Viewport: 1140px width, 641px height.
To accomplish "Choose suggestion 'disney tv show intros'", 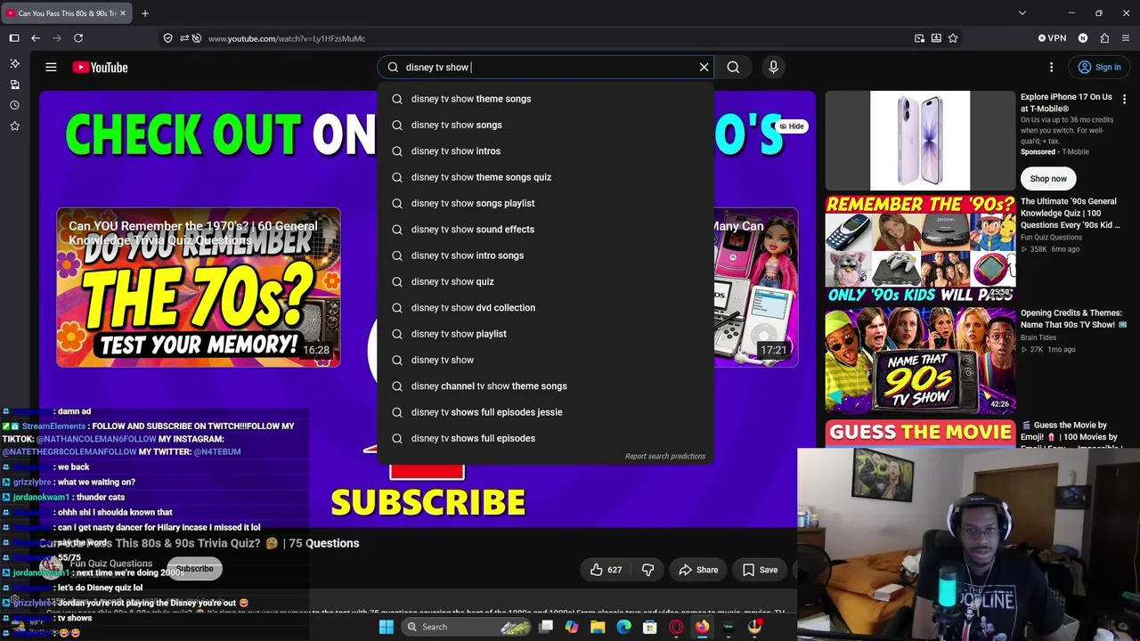I will (x=545, y=151).
